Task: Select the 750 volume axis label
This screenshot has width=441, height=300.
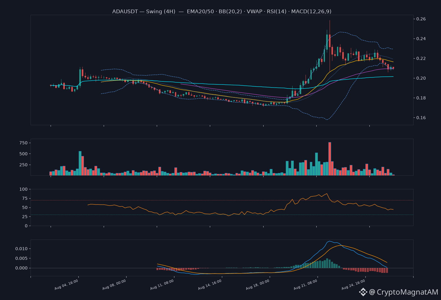Action: click(23, 143)
